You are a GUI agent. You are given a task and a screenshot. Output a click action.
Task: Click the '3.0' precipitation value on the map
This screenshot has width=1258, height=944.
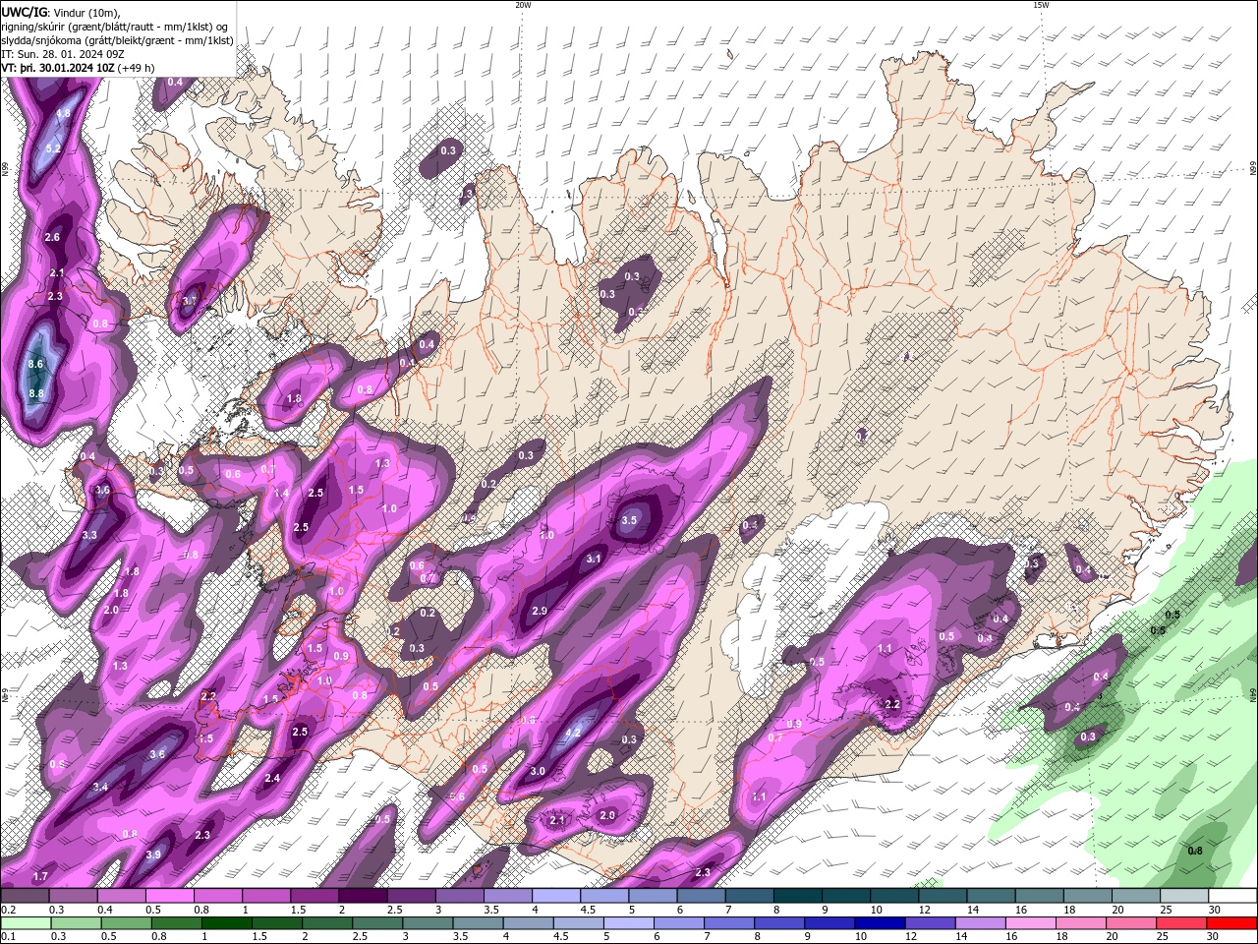pyautogui.click(x=538, y=772)
